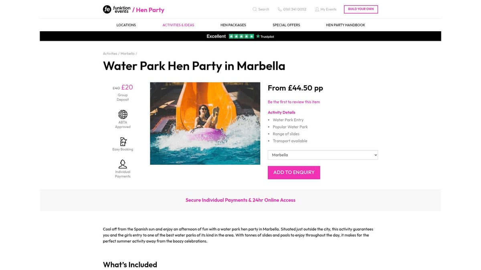Screen dimensions: 481x270
Task: Click the BUILD YOUR OWN button
Action: pos(360,9)
